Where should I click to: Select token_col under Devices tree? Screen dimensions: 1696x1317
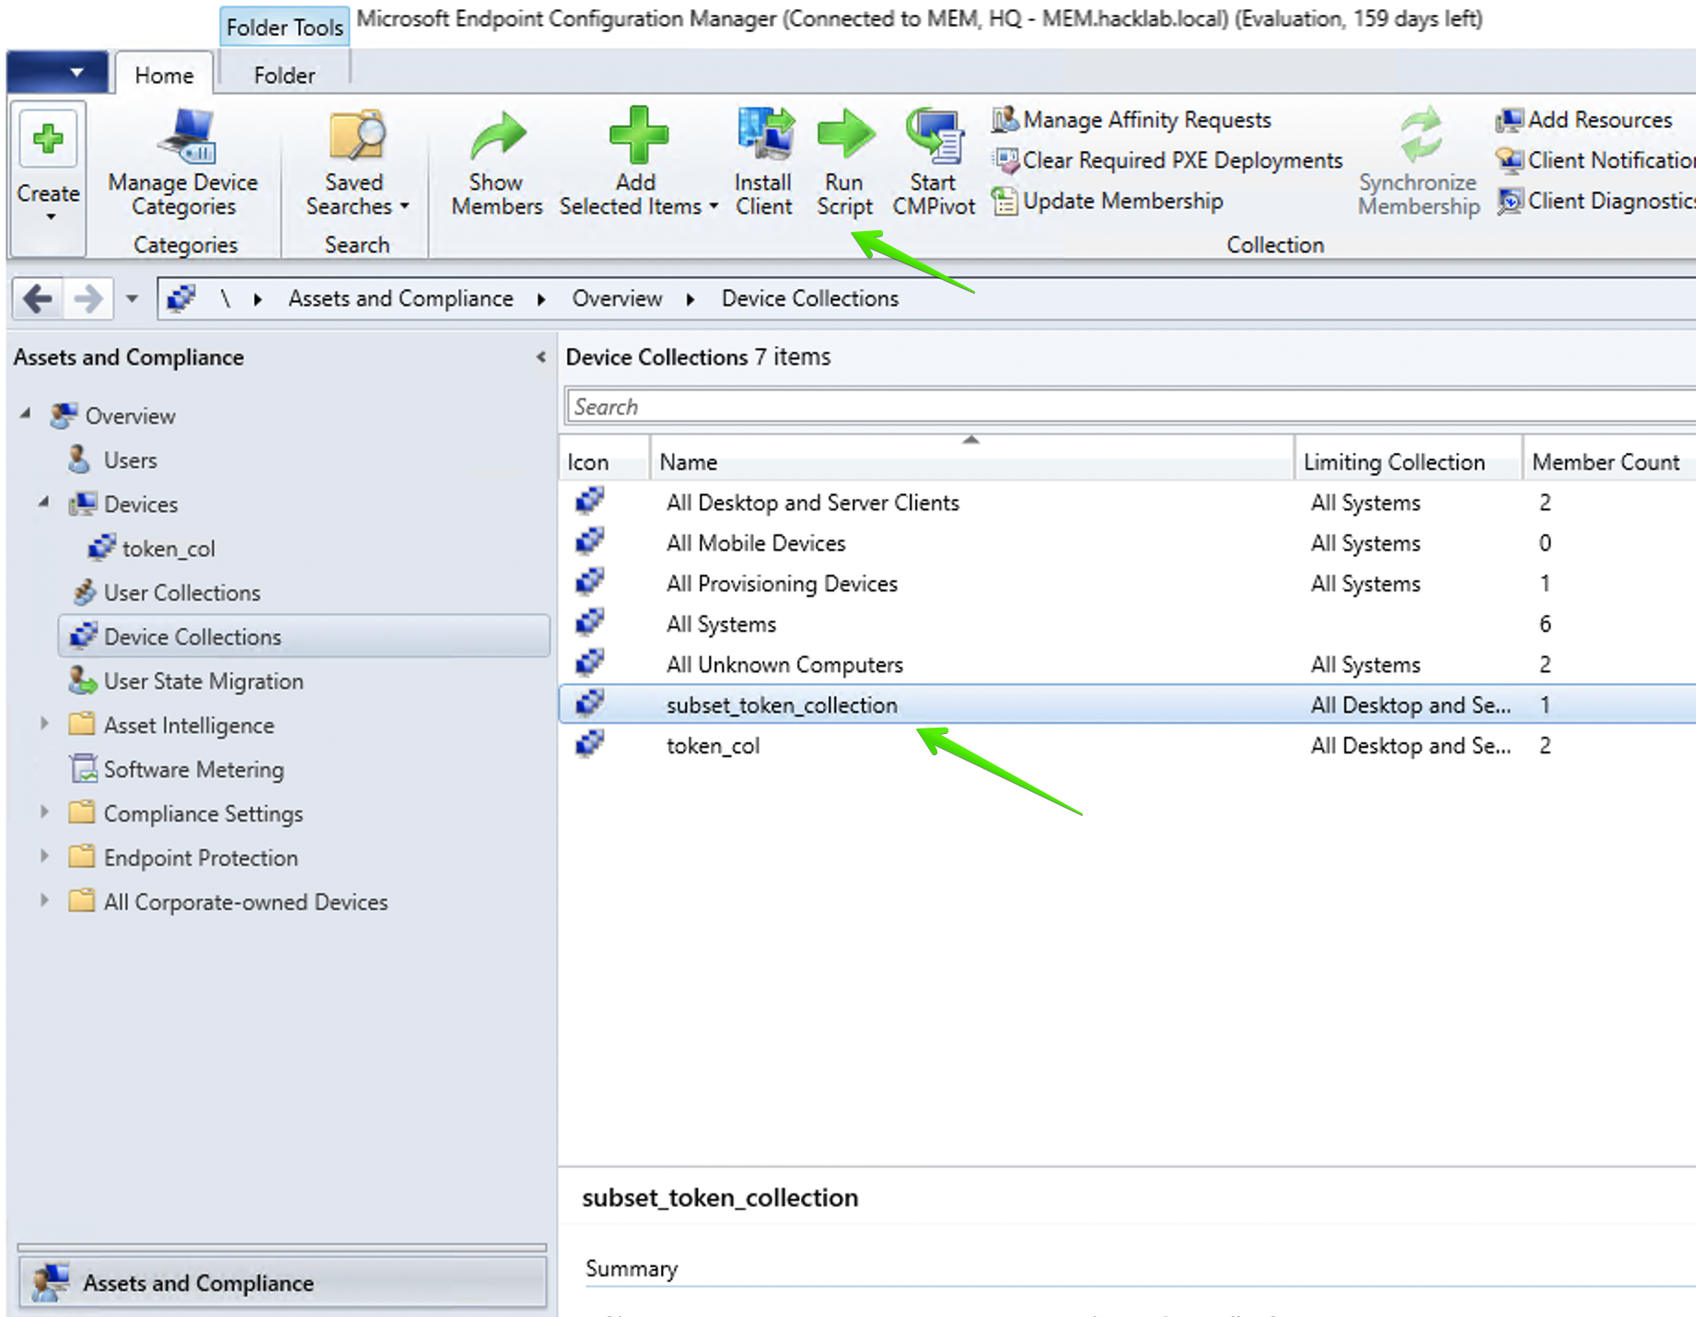168,548
